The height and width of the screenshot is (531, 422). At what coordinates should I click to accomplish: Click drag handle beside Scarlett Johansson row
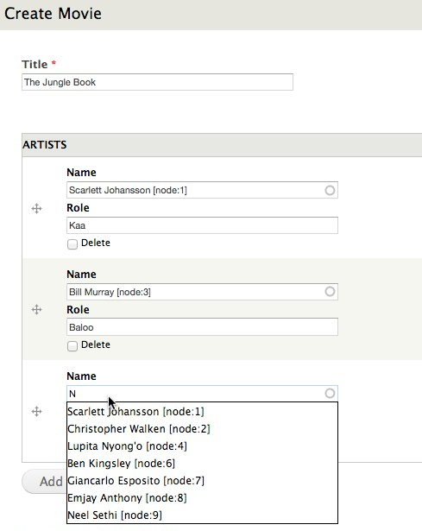[36, 208]
